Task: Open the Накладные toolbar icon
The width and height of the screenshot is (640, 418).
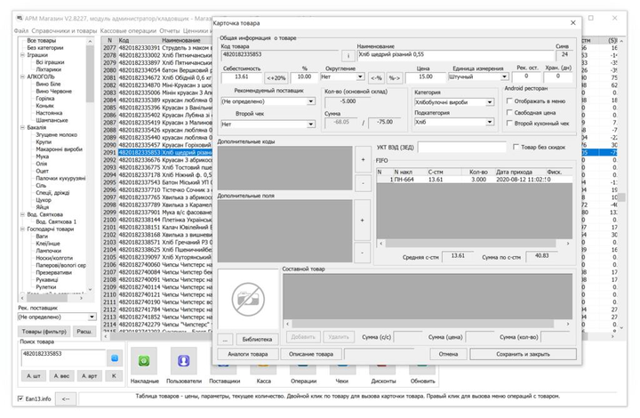Action: 144,361
